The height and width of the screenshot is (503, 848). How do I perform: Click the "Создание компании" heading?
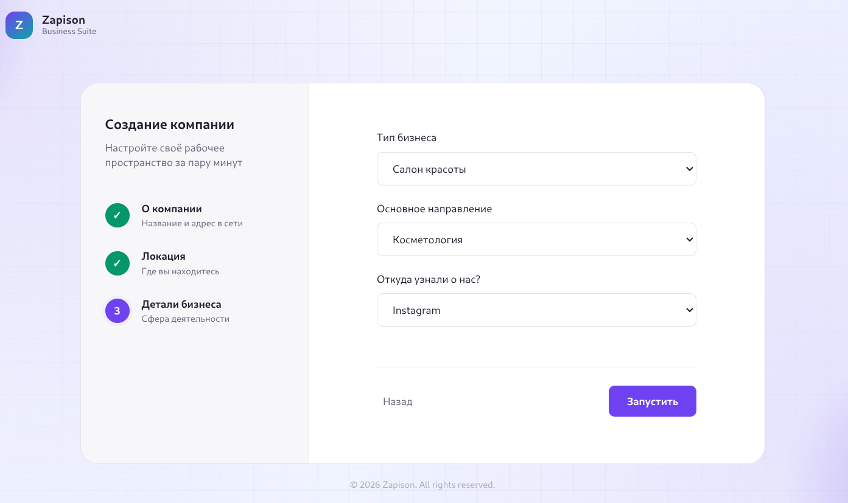pyautogui.click(x=169, y=125)
